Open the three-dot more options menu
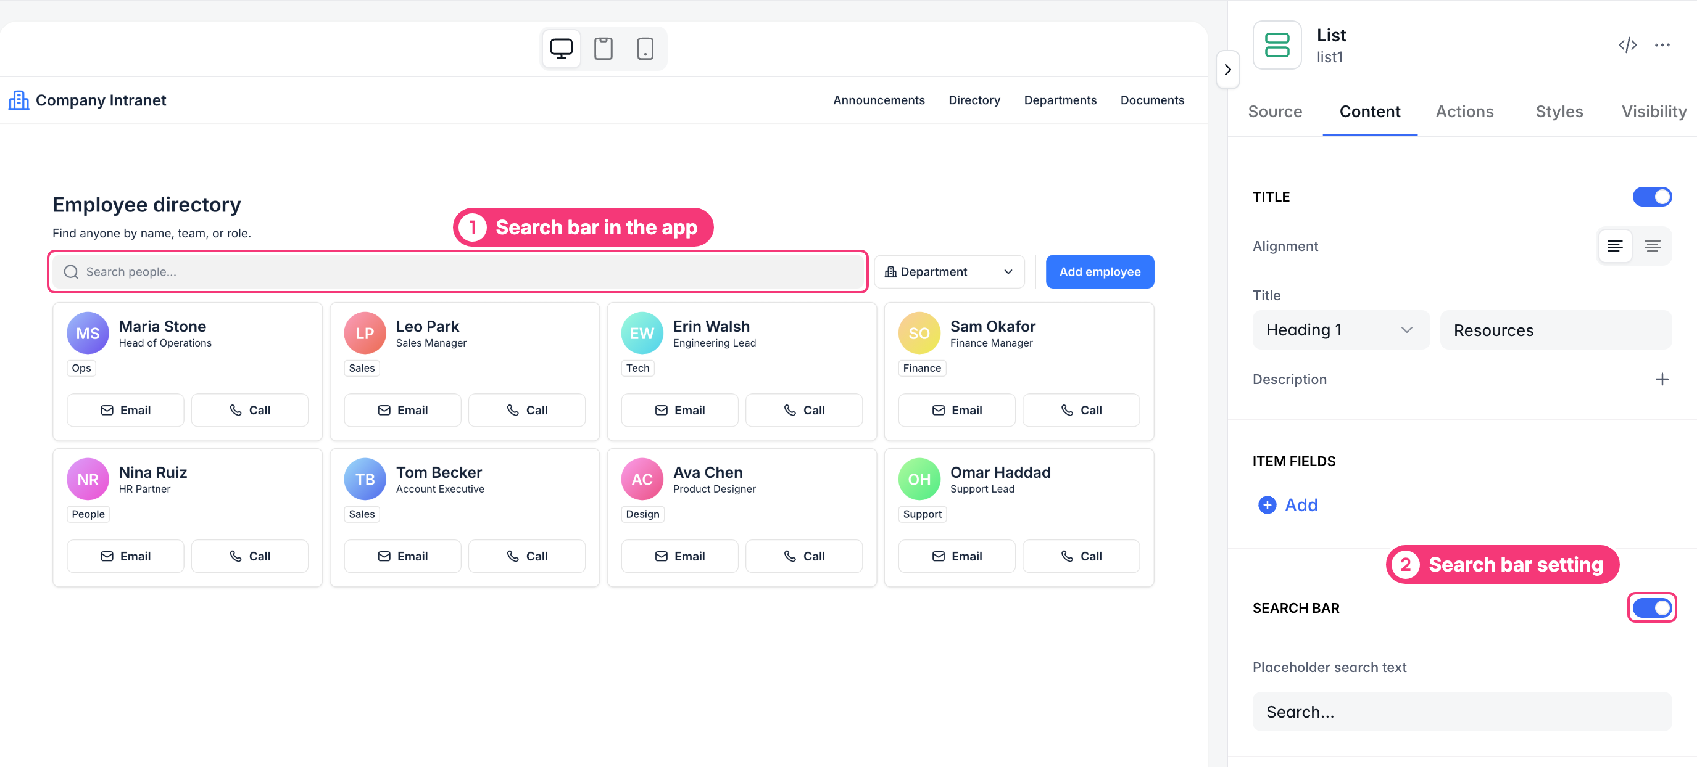 click(x=1661, y=46)
